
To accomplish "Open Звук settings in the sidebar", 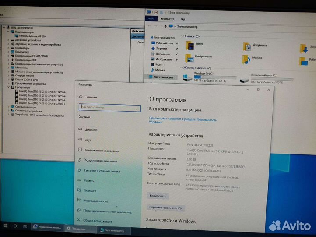I will (88, 140).
